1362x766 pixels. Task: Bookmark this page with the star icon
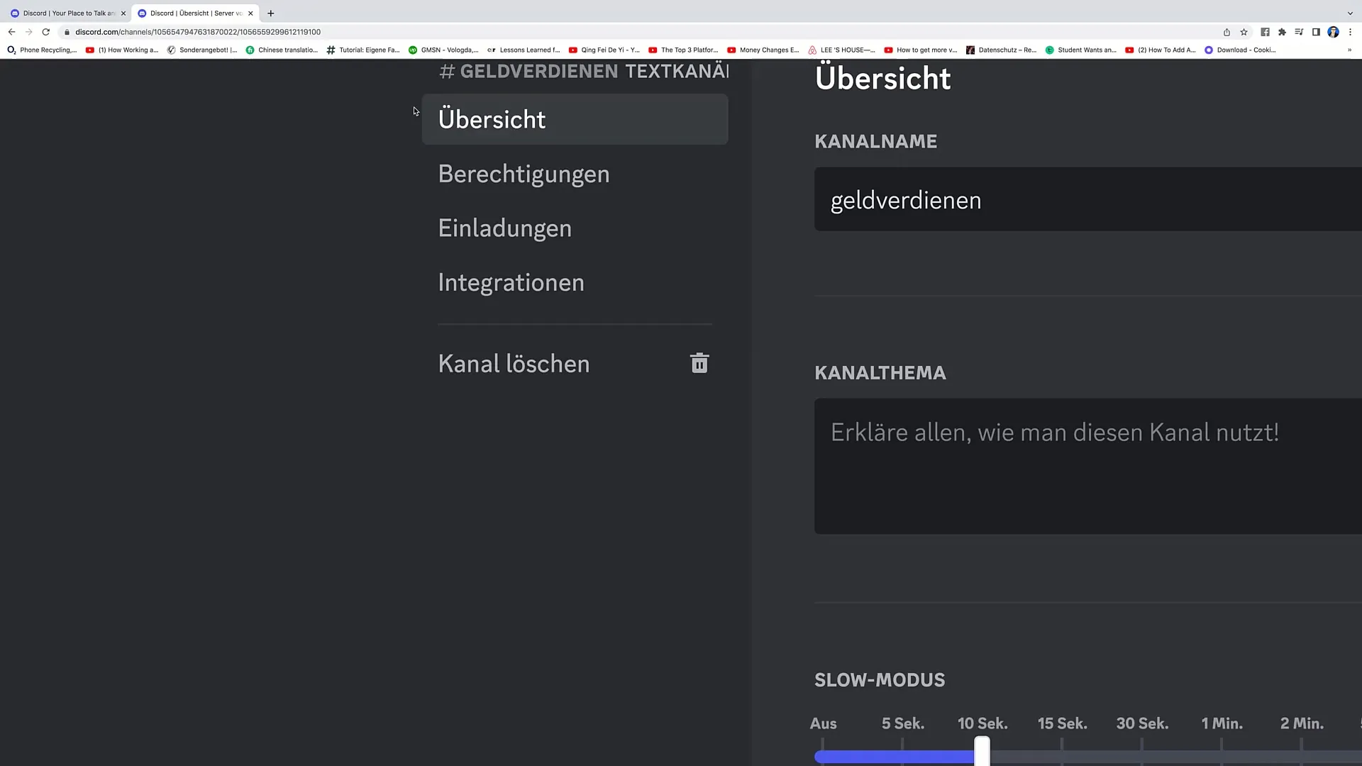coord(1244,32)
